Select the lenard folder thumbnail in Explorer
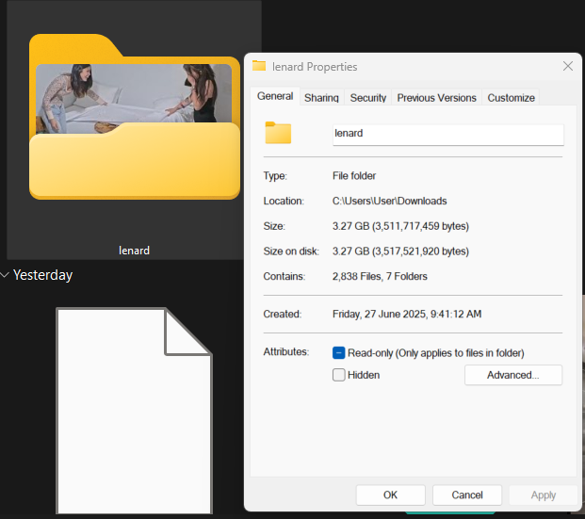The width and height of the screenshot is (585, 519). (x=135, y=117)
